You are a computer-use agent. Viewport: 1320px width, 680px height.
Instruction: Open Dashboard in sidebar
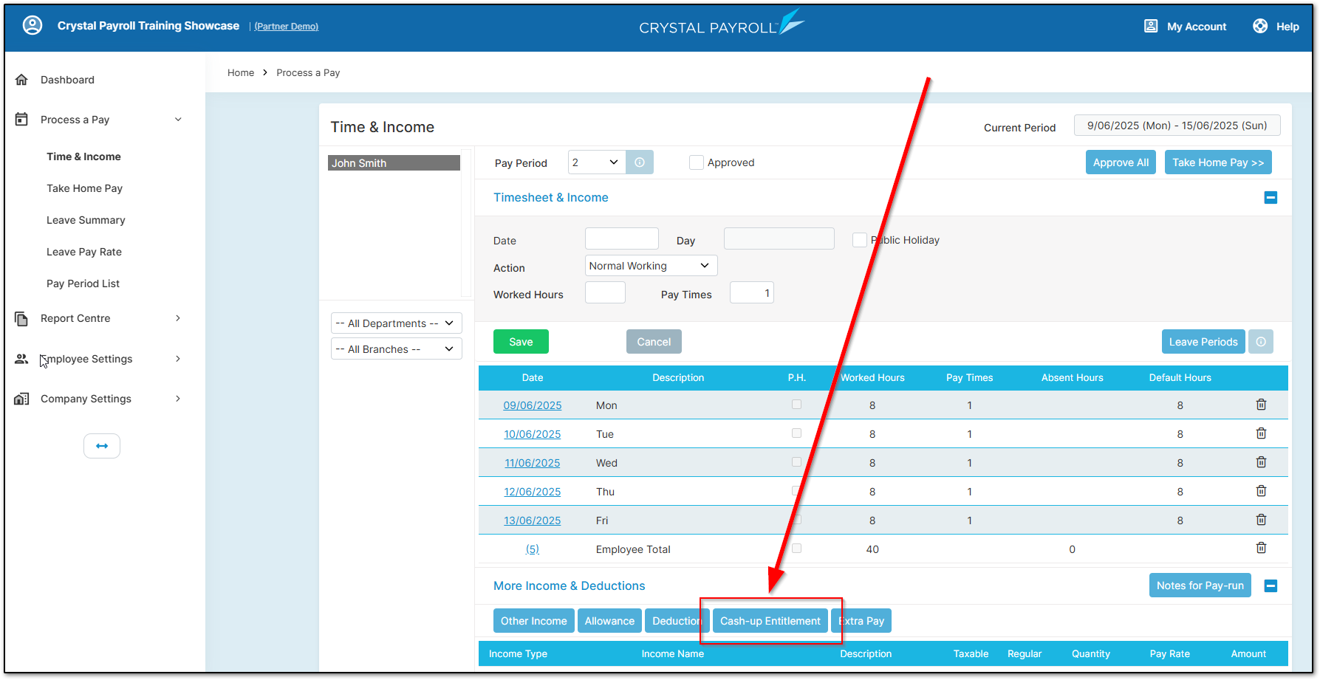point(67,80)
